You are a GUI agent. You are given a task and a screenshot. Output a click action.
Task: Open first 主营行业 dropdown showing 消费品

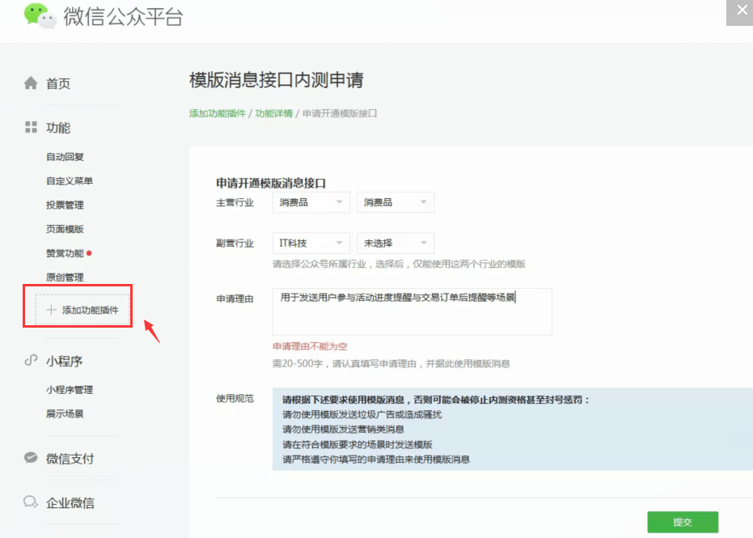coord(311,202)
